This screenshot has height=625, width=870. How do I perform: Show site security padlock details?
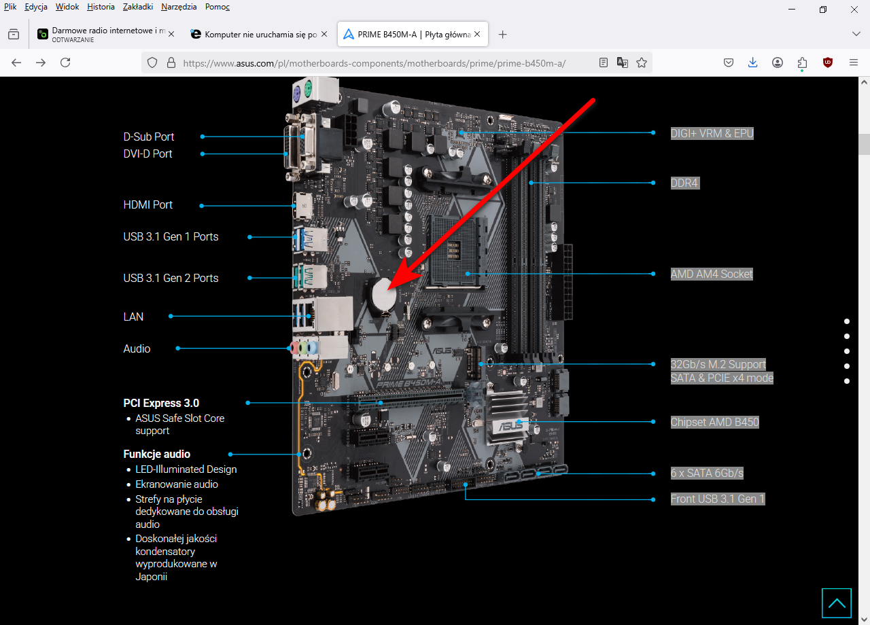(171, 62)
